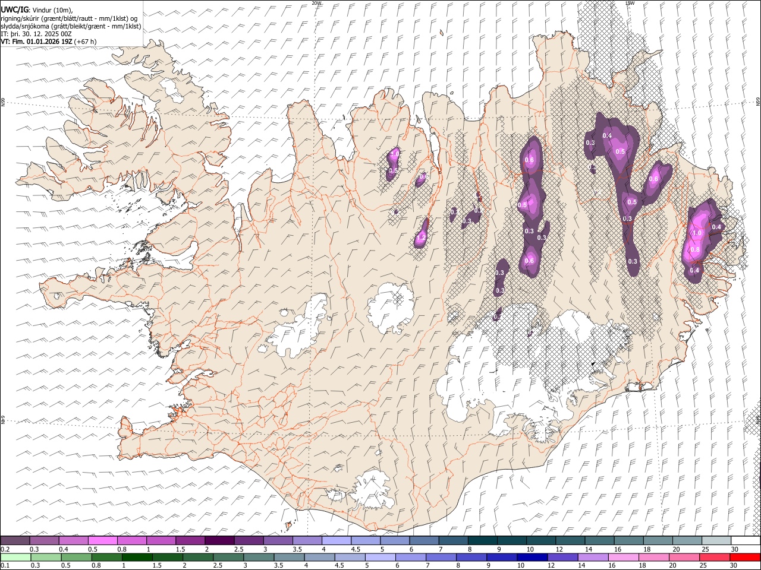The image size is (761, 570).
Task: Pick the gray-teal 18 snow legend swatch
Action: click(x=658, y=540)
